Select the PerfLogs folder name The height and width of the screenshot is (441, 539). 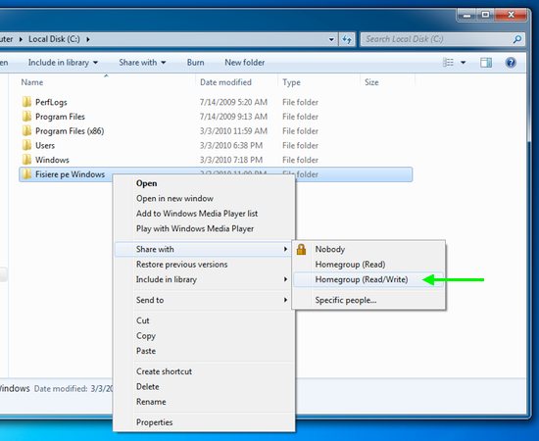point(51,102)
